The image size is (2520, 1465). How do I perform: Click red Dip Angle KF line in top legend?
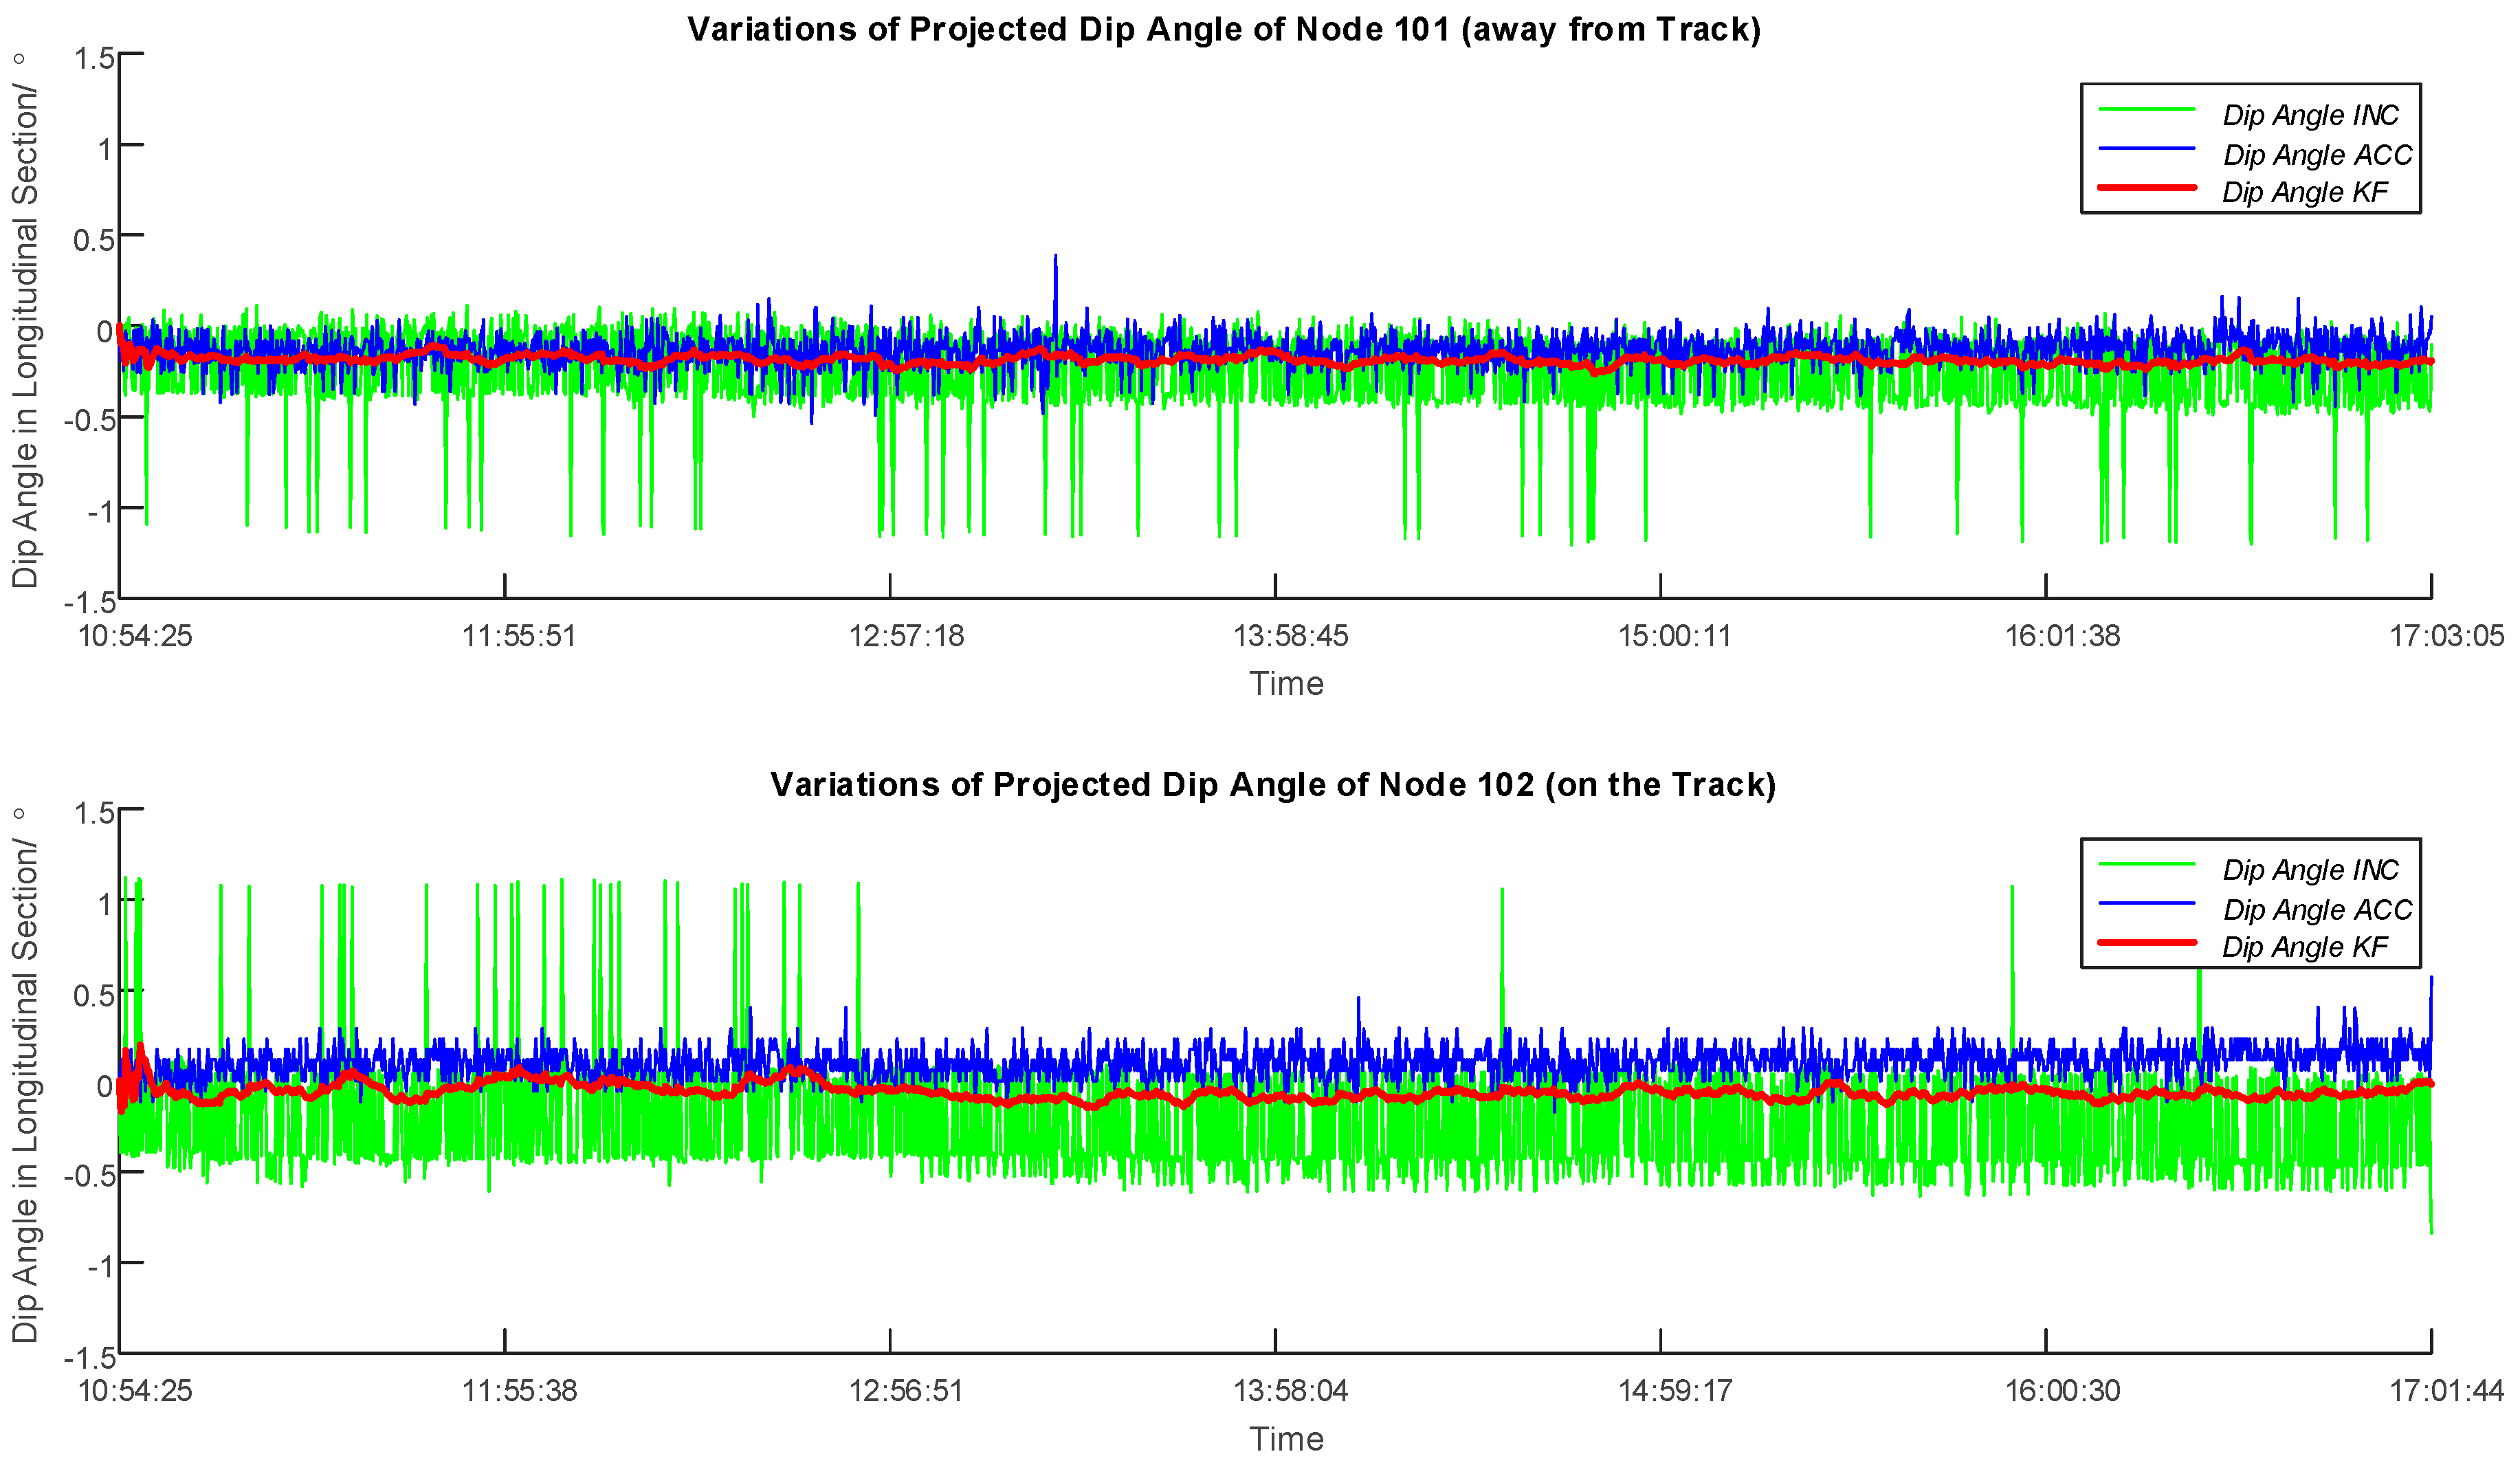tap(2146, 188)
